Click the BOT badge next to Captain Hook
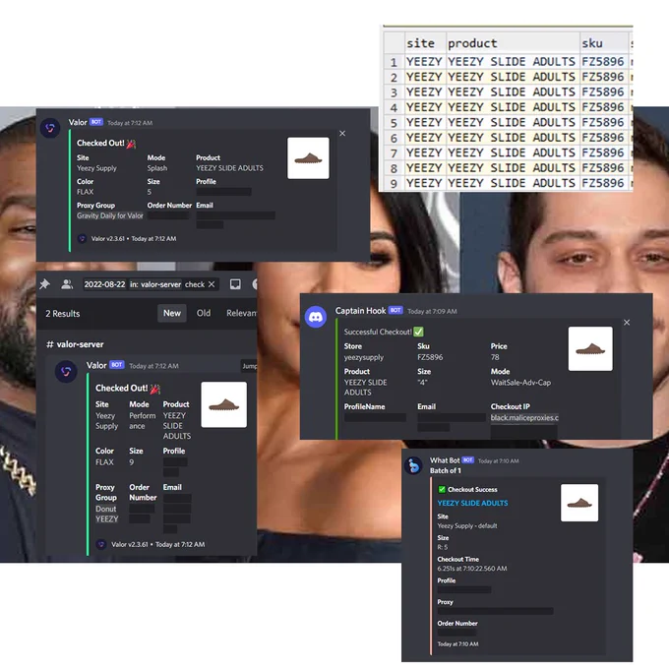This screenshot has width=669, height=669. click(x=395, y=310)
